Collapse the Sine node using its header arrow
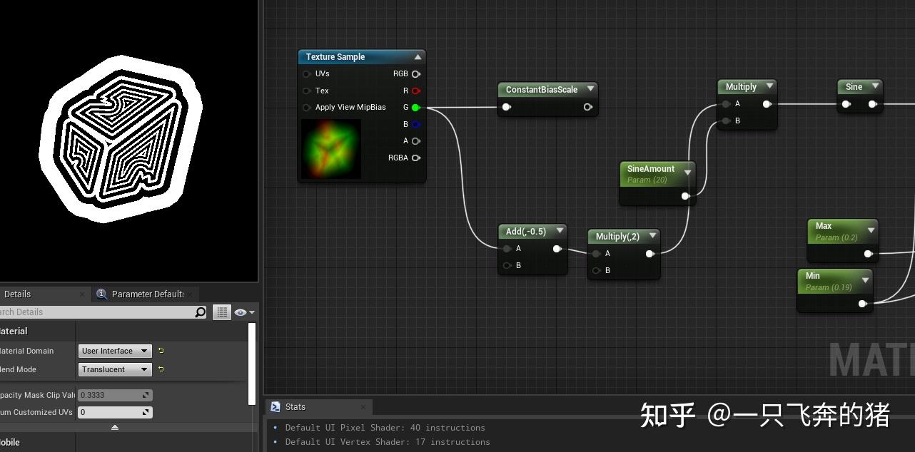This screenshot has width=915, height=452. coord(876,86)
